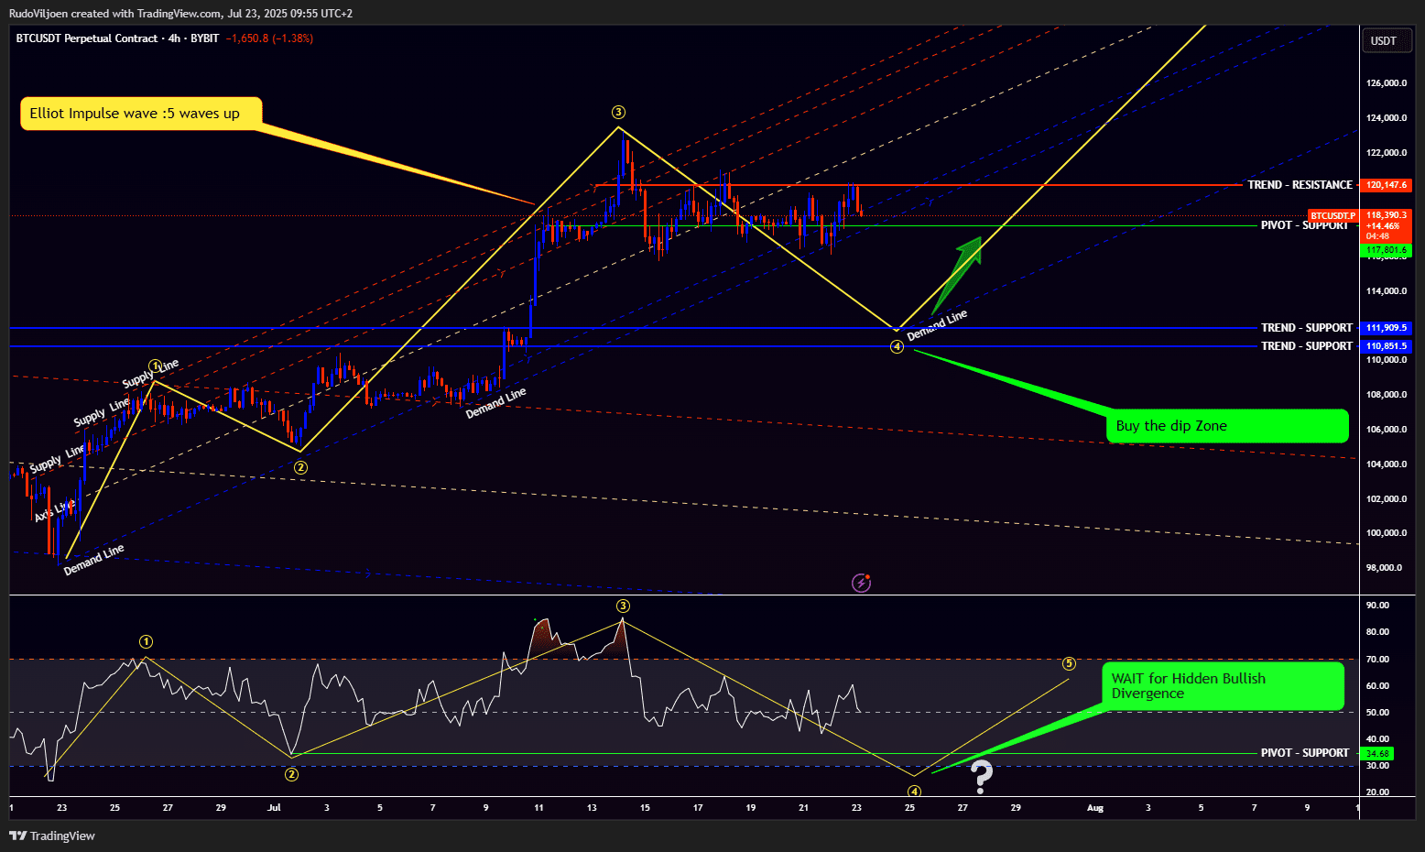Click 20.00 on the RSI axis

tap(1377, 792)
